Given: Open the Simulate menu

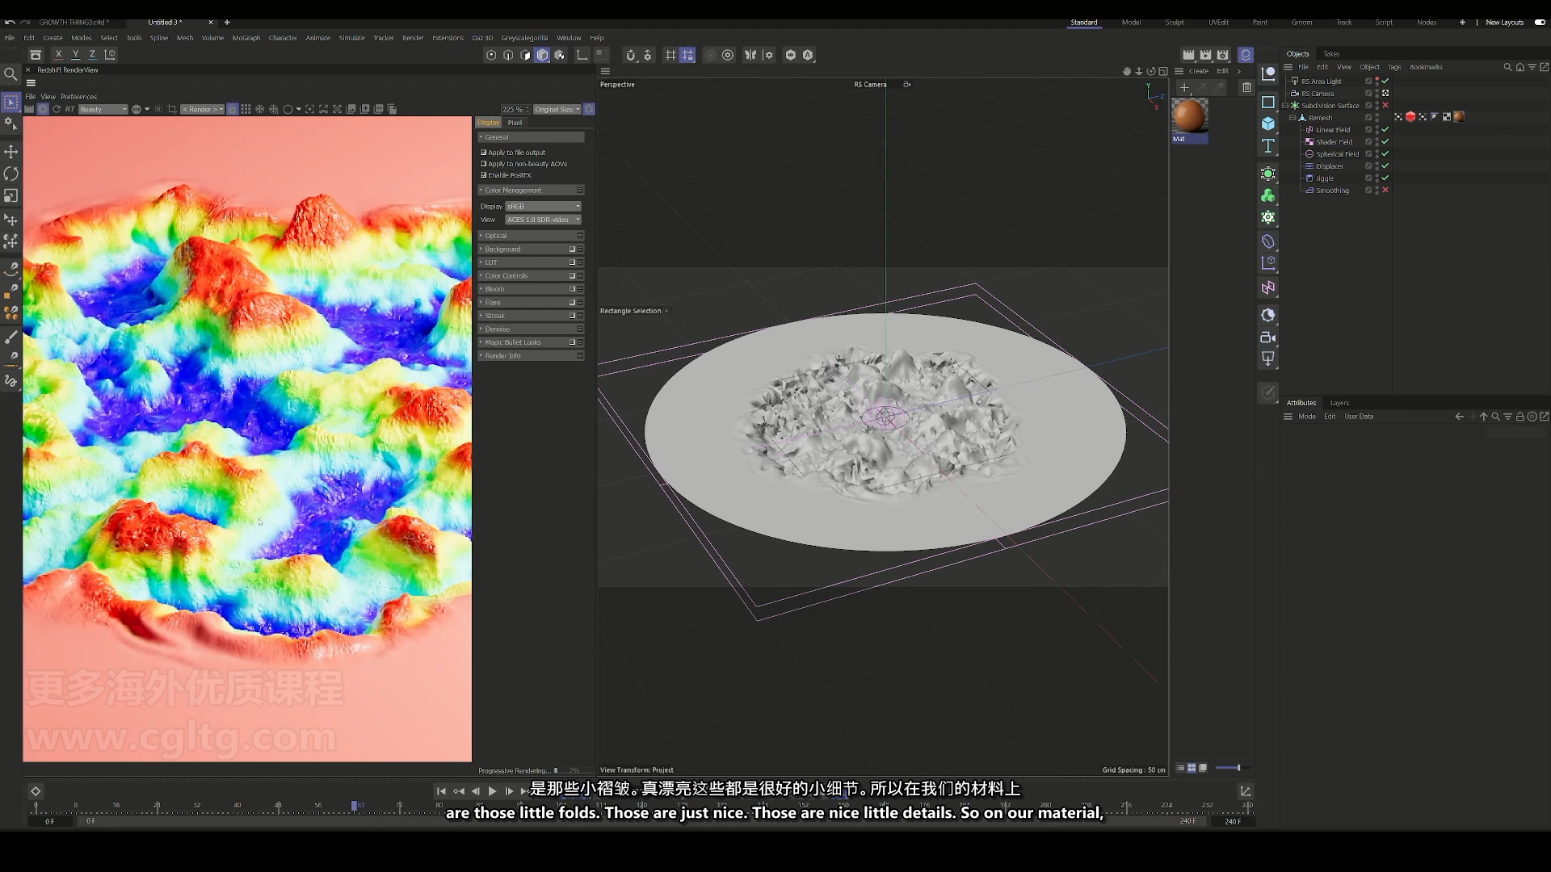Looking at the screenshot, I should pos(351,38).
